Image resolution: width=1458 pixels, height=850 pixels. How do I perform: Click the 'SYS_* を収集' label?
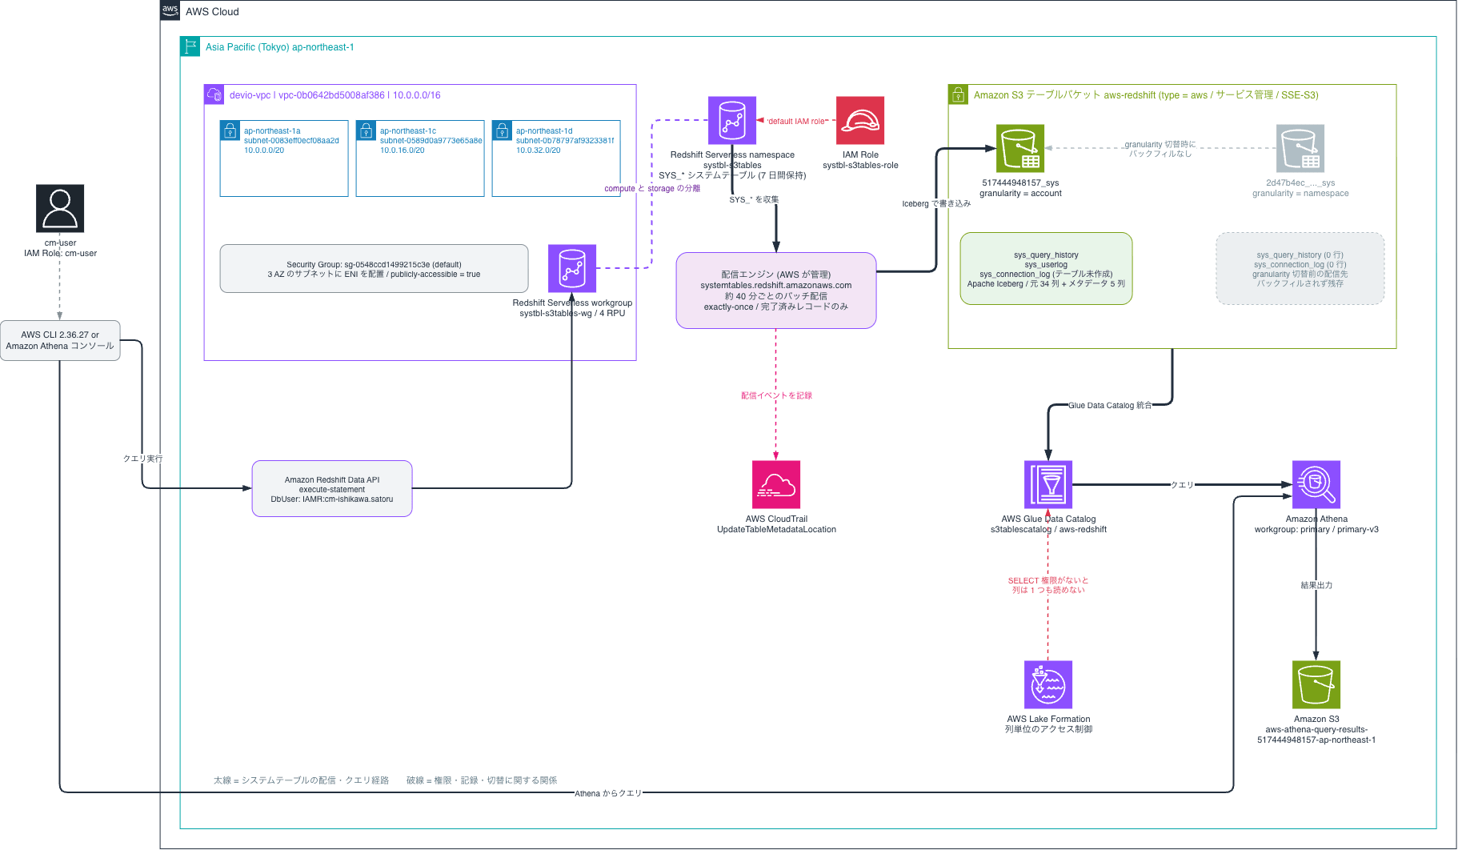point(754,199)
